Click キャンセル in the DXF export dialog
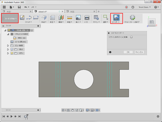This screenshot has width=162, height=122. (x=139, y=52)
